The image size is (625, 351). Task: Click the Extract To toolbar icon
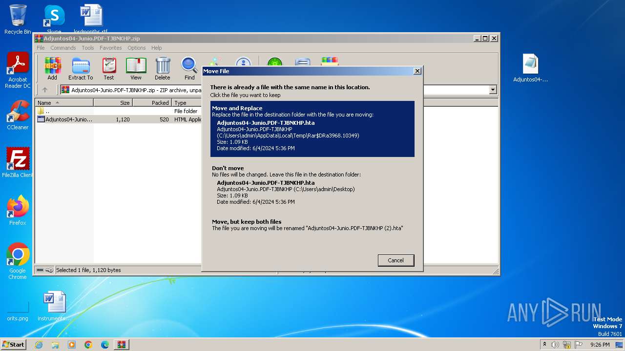pos(81,68)
